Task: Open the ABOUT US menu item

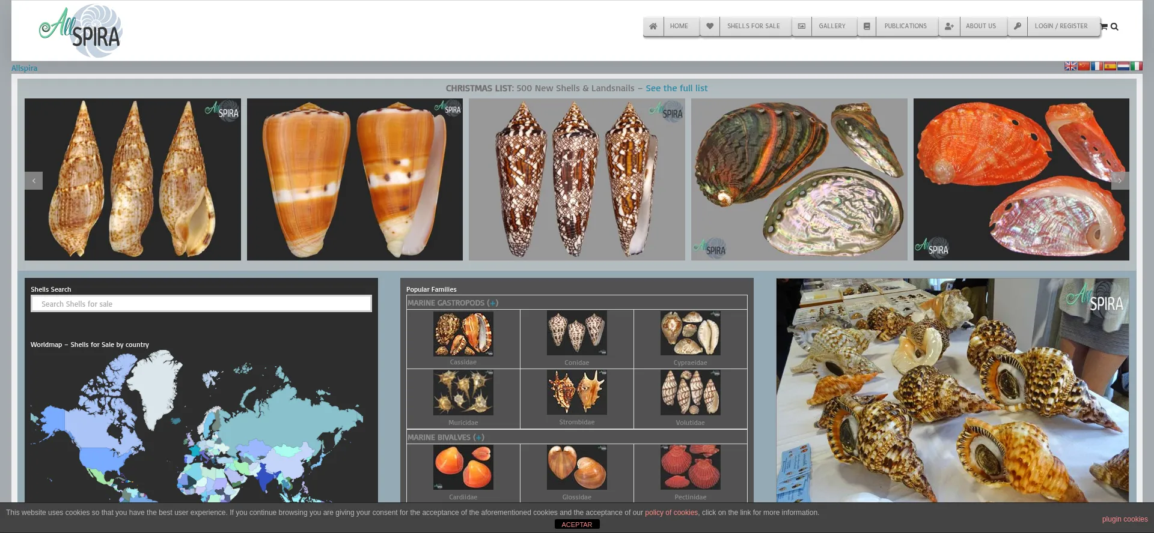Action: (x=981, y=26)
